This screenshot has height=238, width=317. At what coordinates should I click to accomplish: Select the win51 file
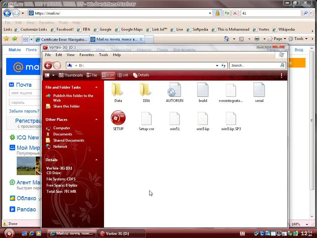click(x=175, y=121)
